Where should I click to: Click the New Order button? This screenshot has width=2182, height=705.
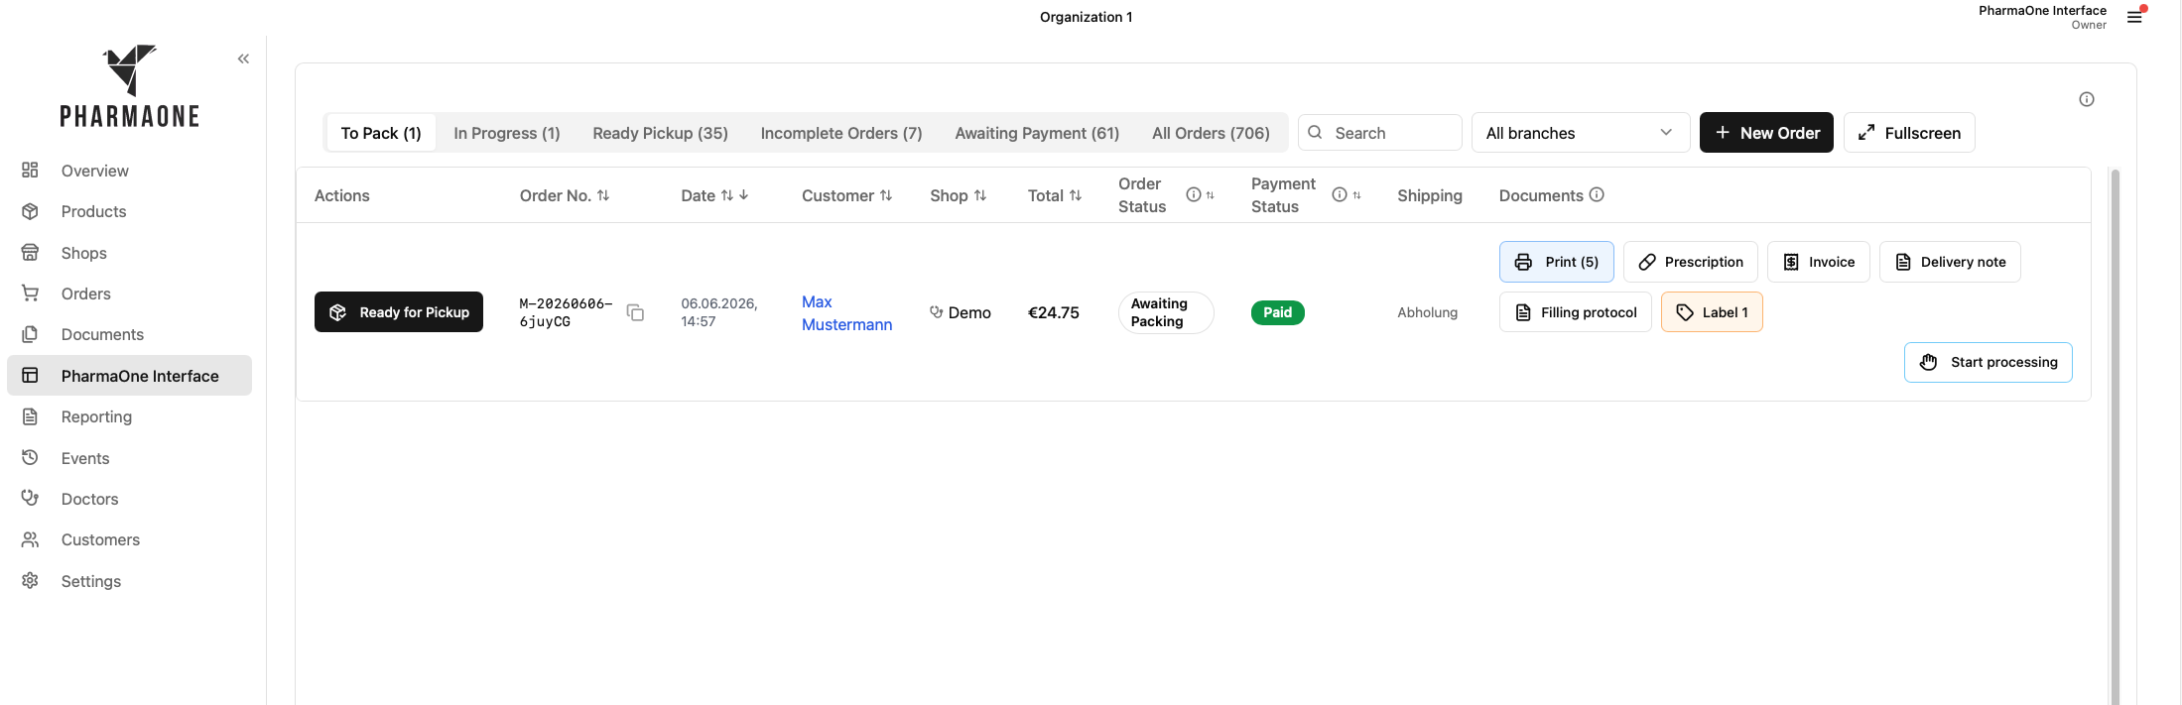(x=1766, y=133)
